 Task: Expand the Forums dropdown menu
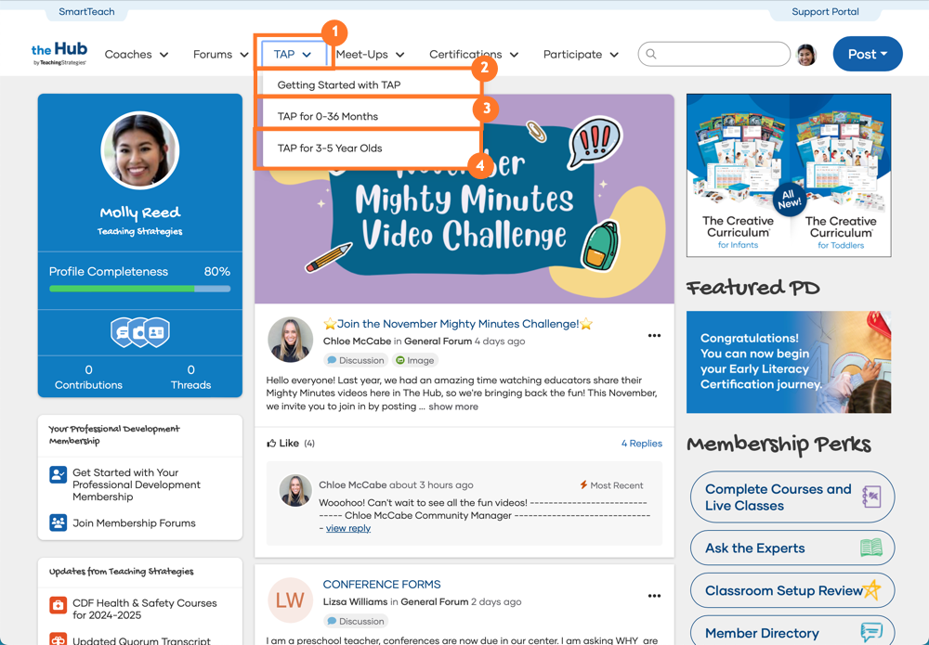tap(220, 55)
